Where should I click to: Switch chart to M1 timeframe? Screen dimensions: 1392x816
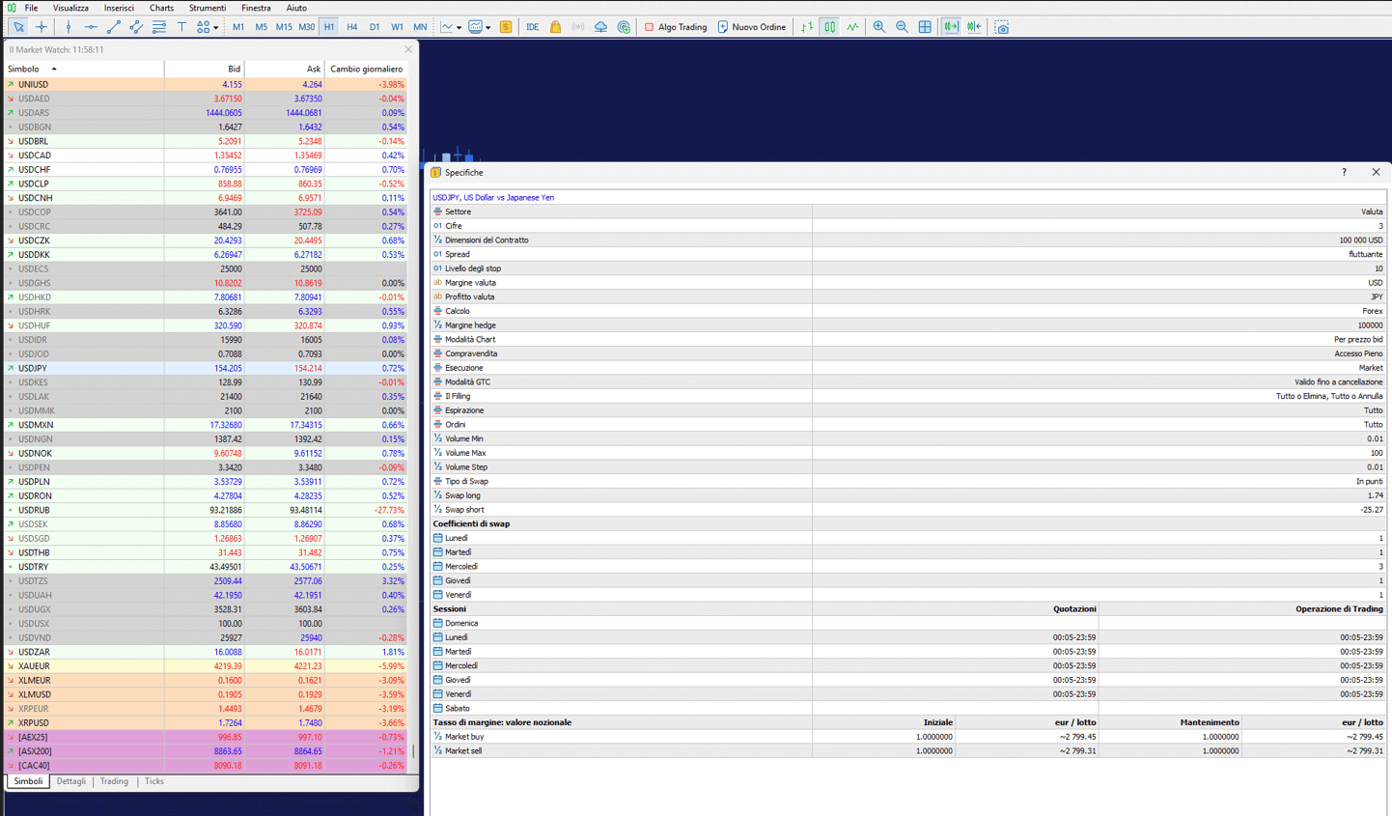pyautogui.click(x=238, y=27)
